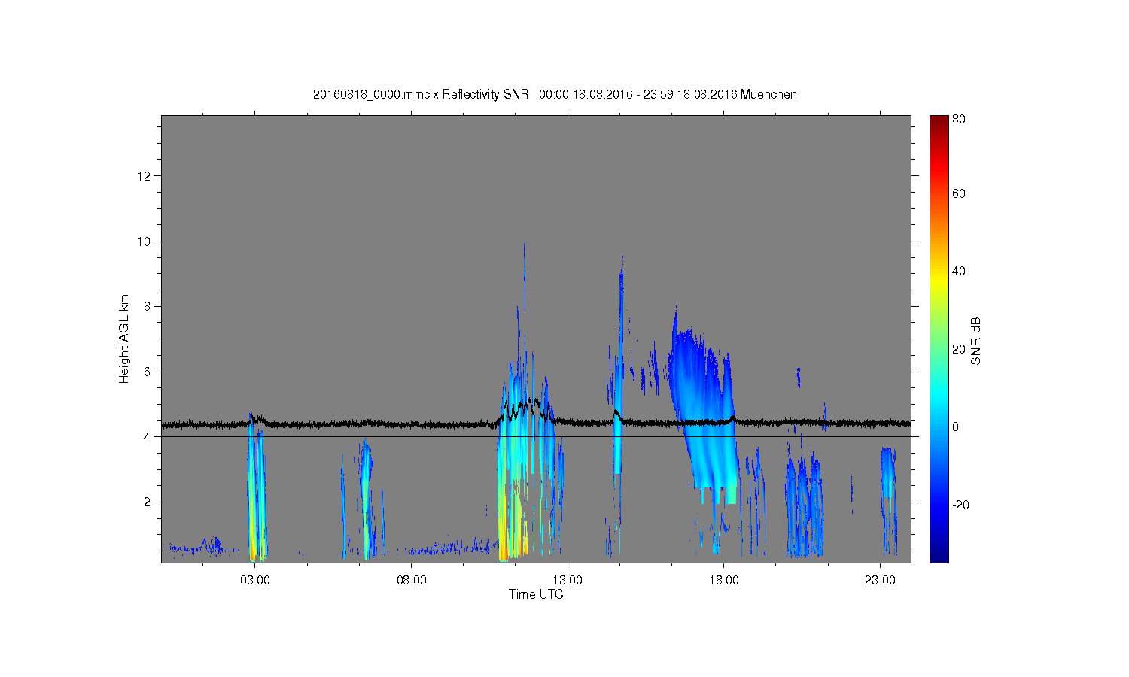Click the 08:00 time tick label
The height and width of the screenshot is (677, 1129).
pos(411,581)
